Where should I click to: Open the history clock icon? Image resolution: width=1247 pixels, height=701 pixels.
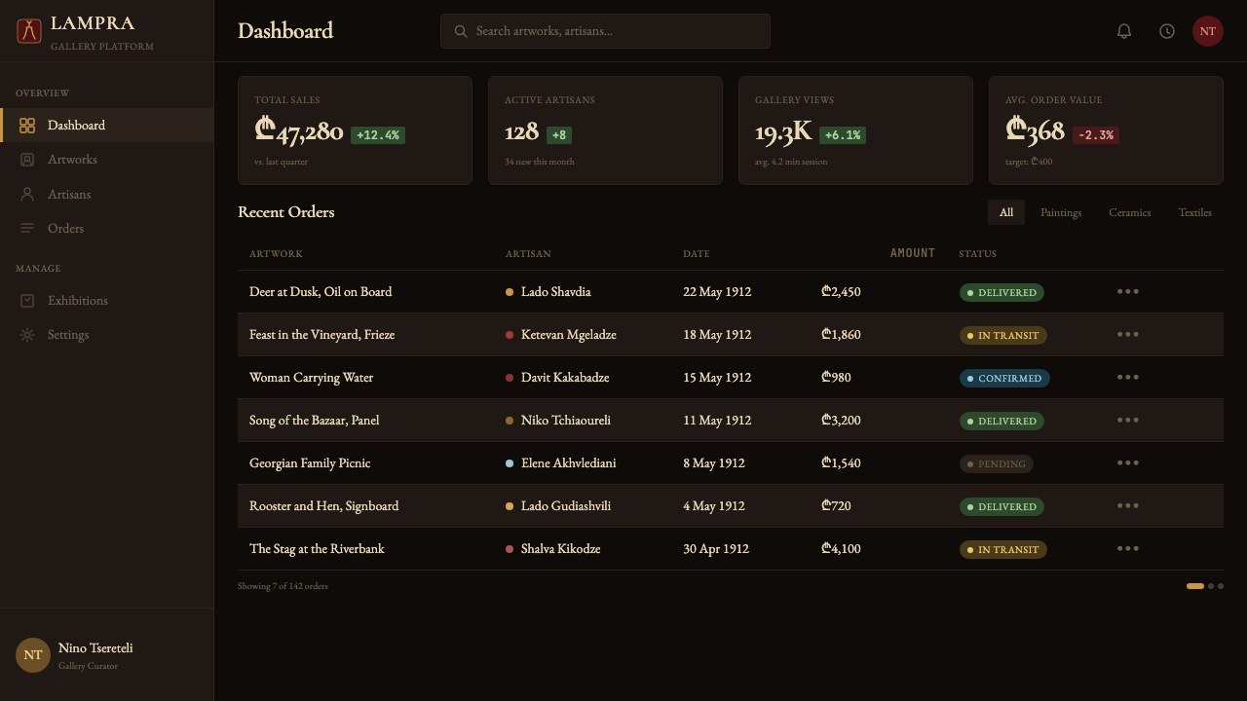pos(1167,31)
